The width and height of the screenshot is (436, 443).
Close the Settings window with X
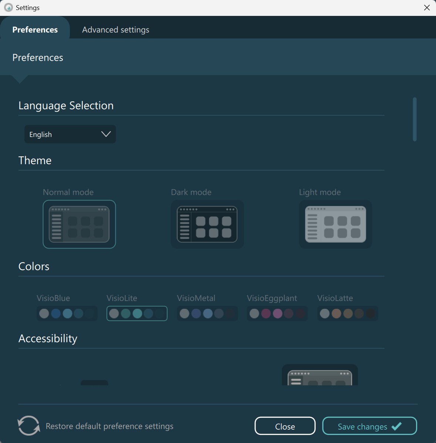(x=427, y=8)
